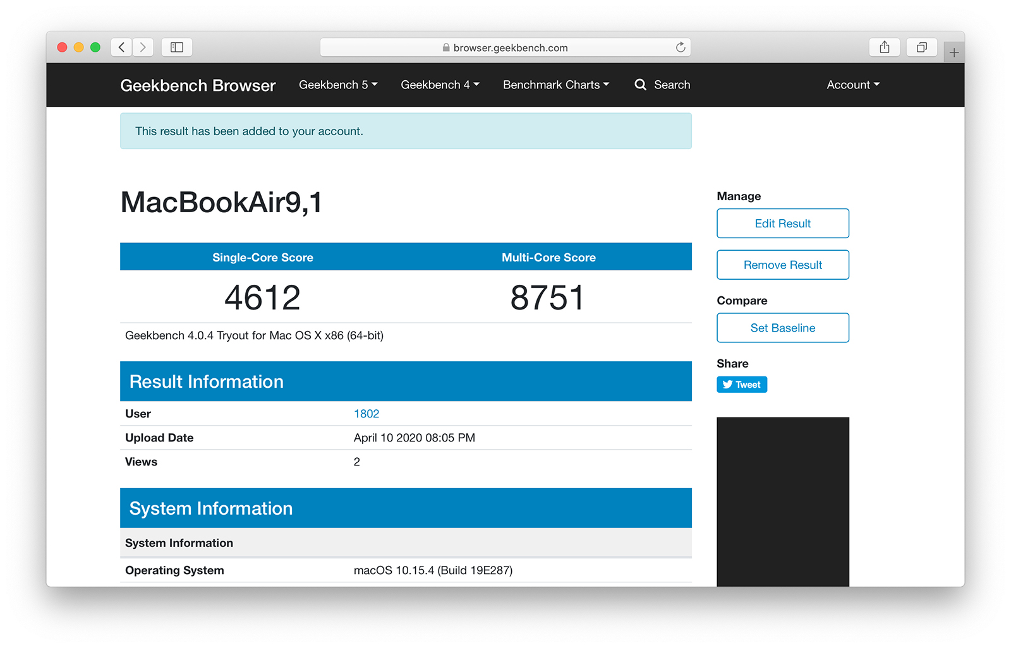Click the Operating System row label
This screenshot has width=1011, height=648.
(x=174, y=570)
